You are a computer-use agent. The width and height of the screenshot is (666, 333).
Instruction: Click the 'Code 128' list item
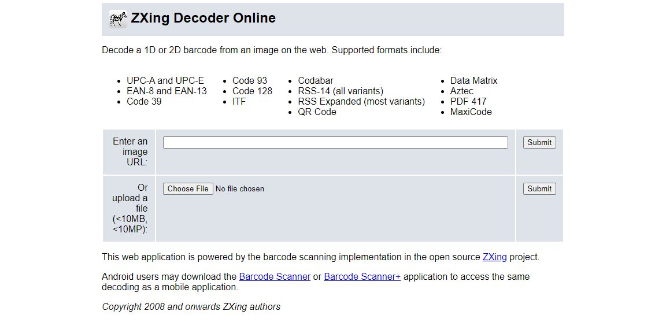click(252, 91)
